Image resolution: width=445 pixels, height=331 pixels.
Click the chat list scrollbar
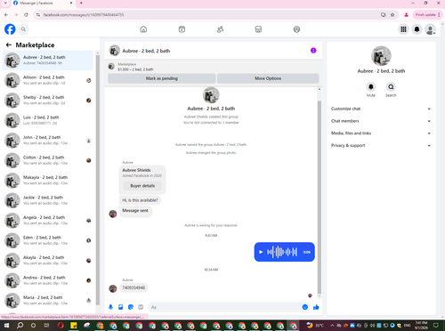tap(98, 180)
